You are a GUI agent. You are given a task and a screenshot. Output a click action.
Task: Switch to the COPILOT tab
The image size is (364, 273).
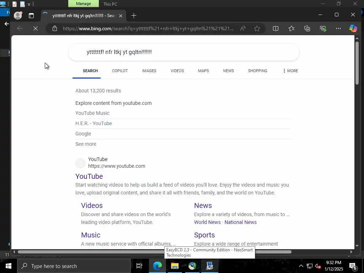(x=120, y=71)
